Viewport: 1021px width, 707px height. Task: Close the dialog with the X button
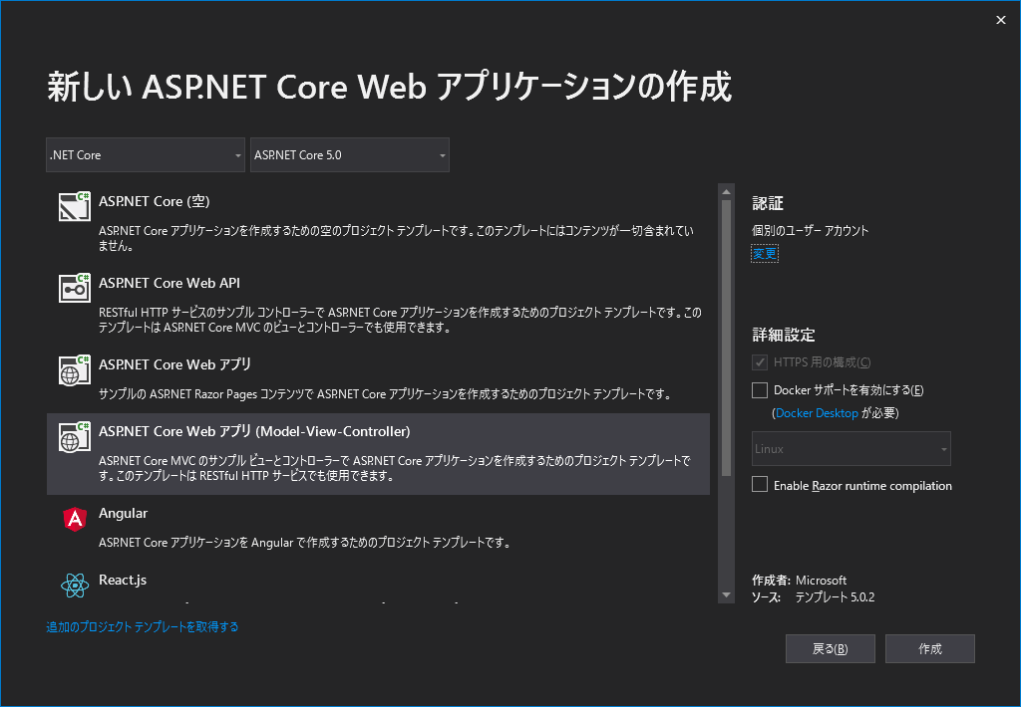[x=1001, y=20]
